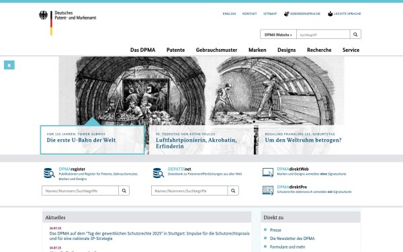Open the 'Formulare und mehr' link
Image resolution: width=403 pixels, height=252 pixels.
pyautogui.click(x=287, y=247)
